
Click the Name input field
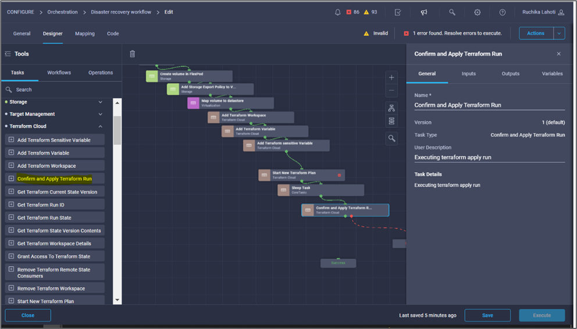tap(489, 105)
